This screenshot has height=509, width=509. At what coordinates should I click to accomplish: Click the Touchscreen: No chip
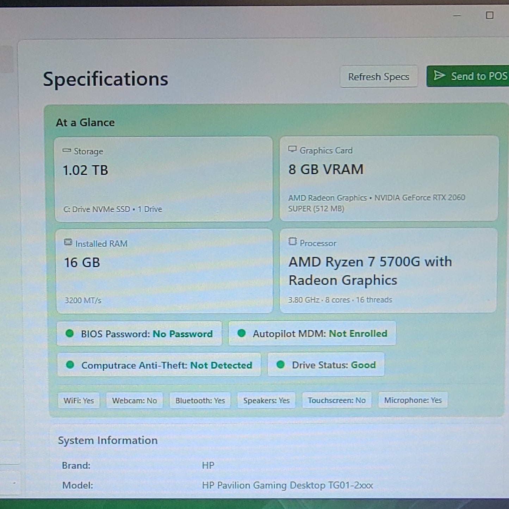(337, 400)
